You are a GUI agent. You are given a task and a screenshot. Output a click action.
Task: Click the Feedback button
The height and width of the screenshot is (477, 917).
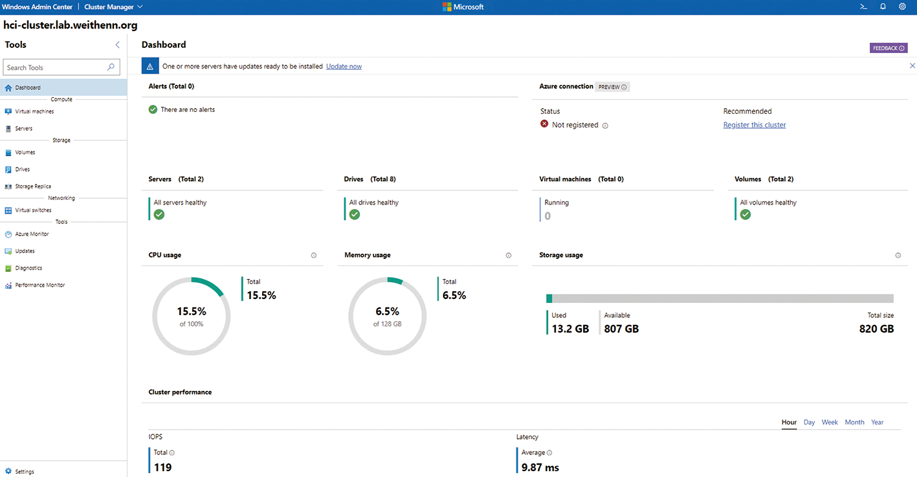(x=889, y=49)
